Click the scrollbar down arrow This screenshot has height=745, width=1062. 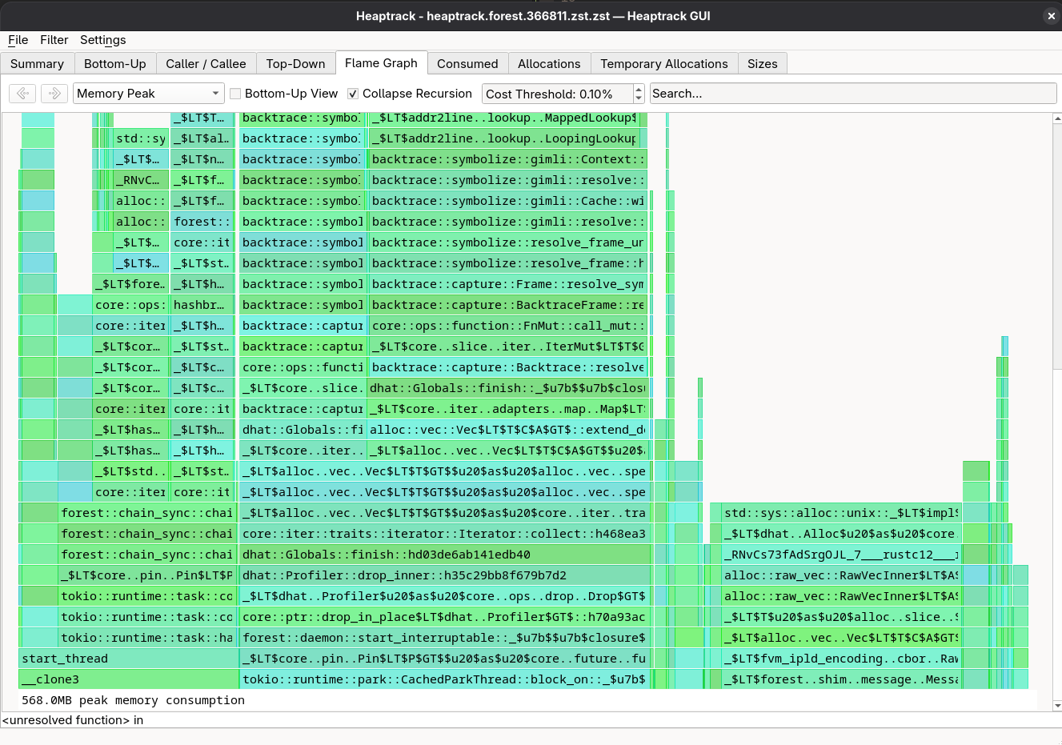point(1057,706)
